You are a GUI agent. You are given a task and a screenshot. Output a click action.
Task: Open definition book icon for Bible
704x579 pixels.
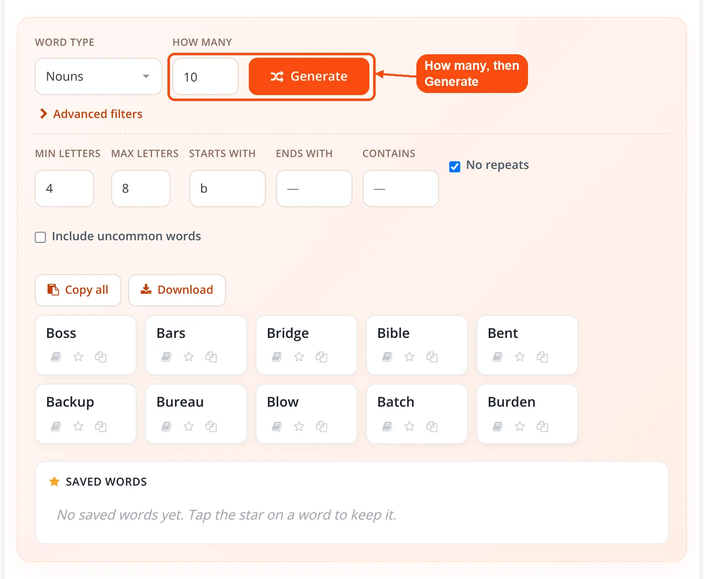(387, 357)
